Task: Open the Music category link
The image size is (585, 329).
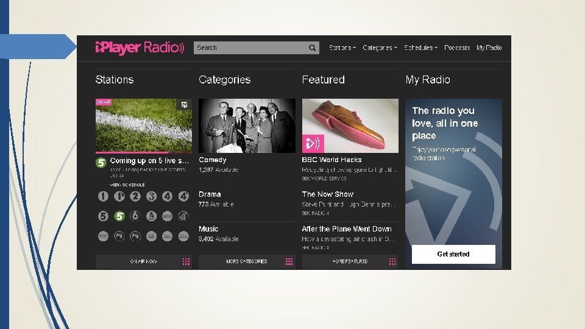Action: [208, 229]
